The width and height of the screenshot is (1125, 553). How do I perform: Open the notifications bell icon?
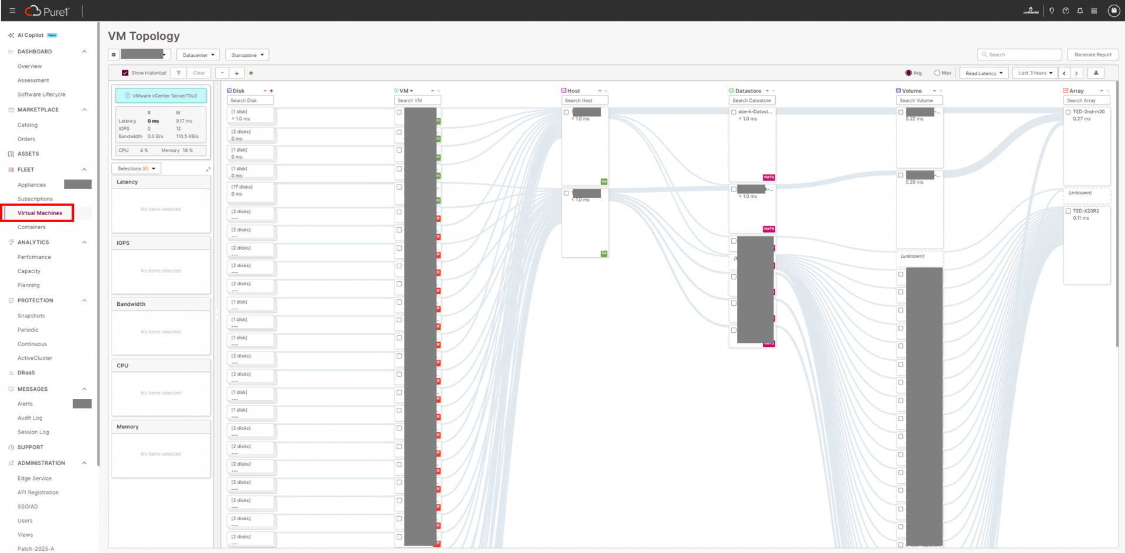[1080, 11]
